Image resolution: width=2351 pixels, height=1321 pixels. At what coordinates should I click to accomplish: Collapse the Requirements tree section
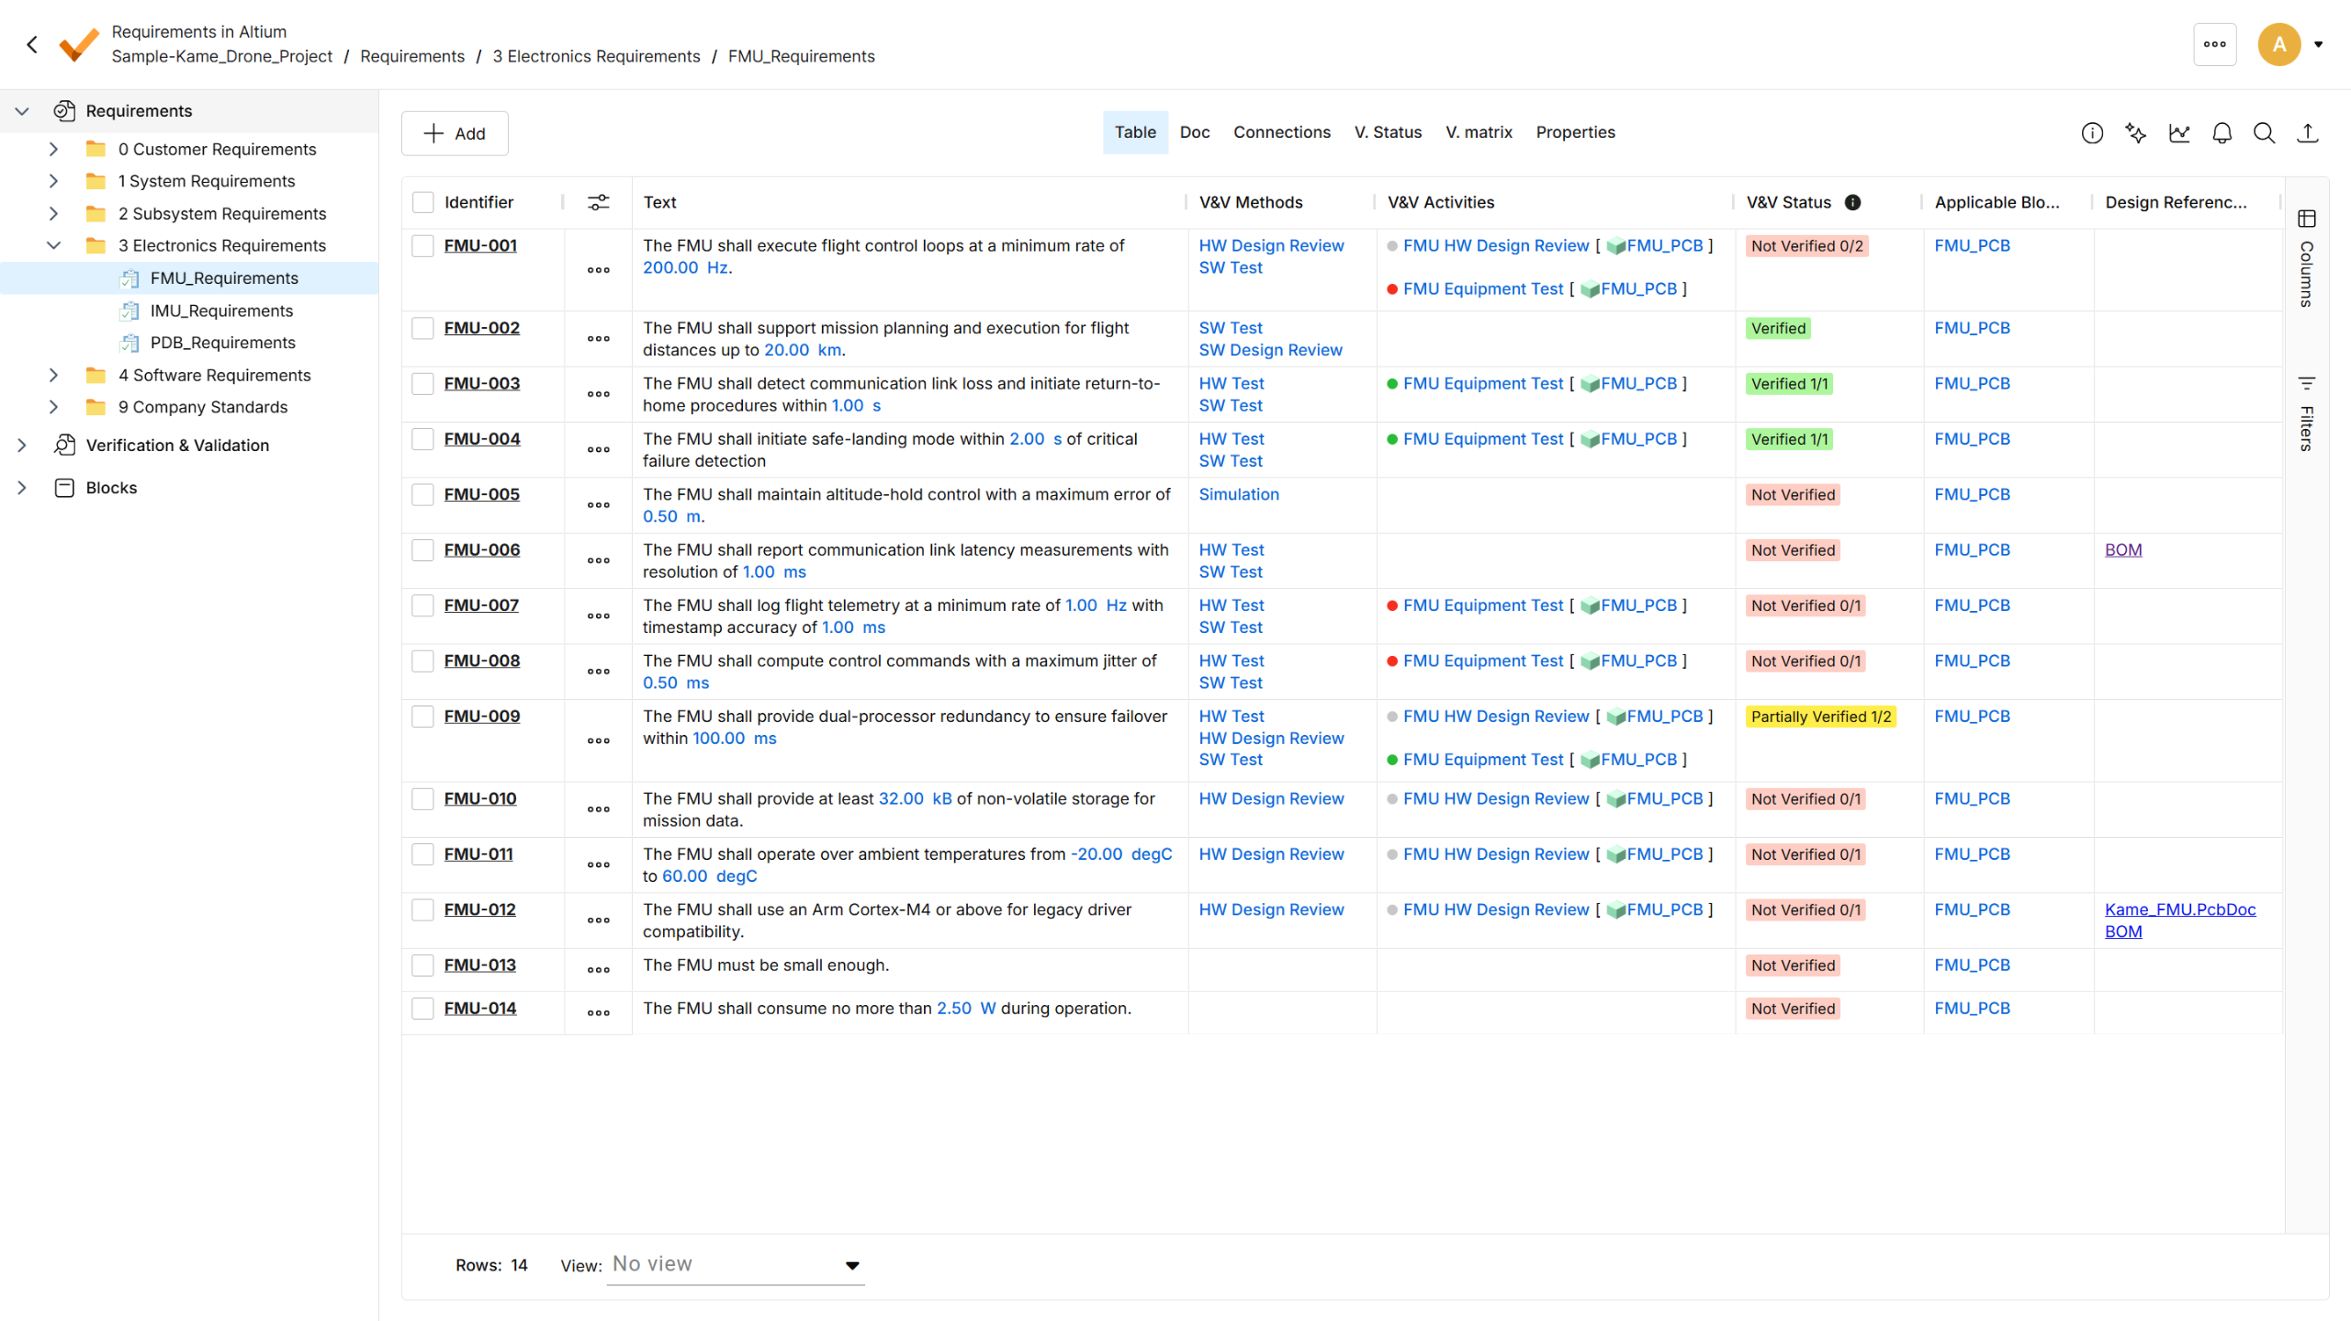(22, 111)
